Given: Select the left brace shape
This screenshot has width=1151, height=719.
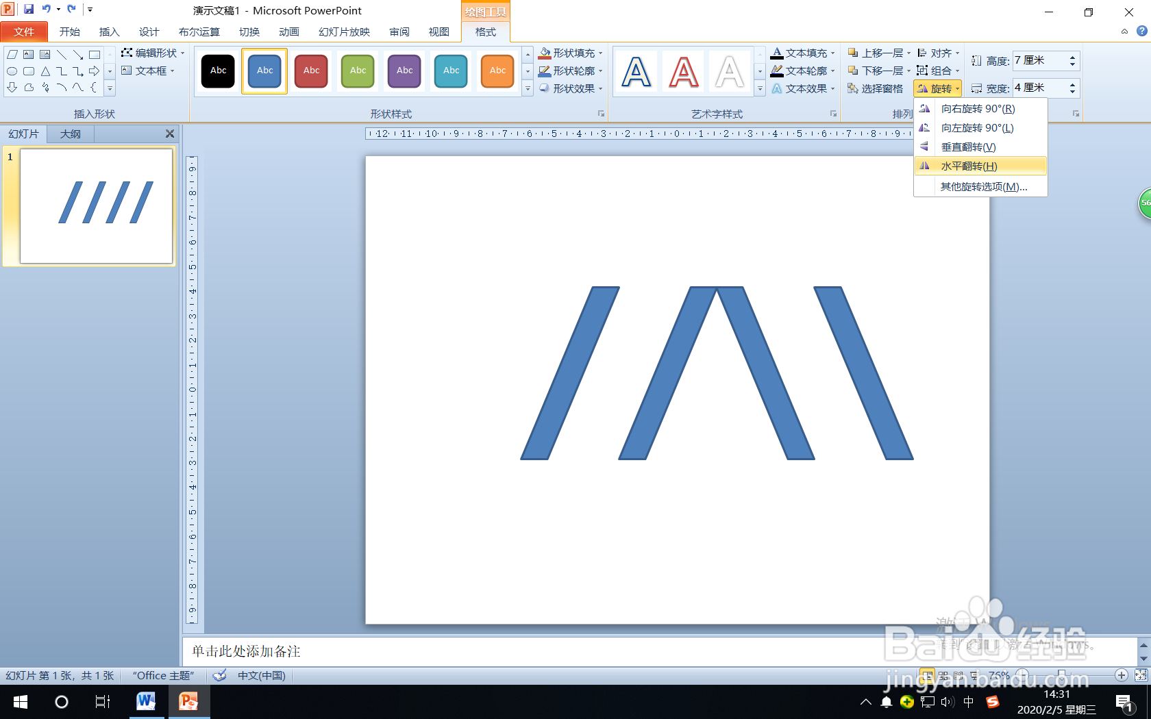Looking at the screenshot, I should tap(95, 88).
